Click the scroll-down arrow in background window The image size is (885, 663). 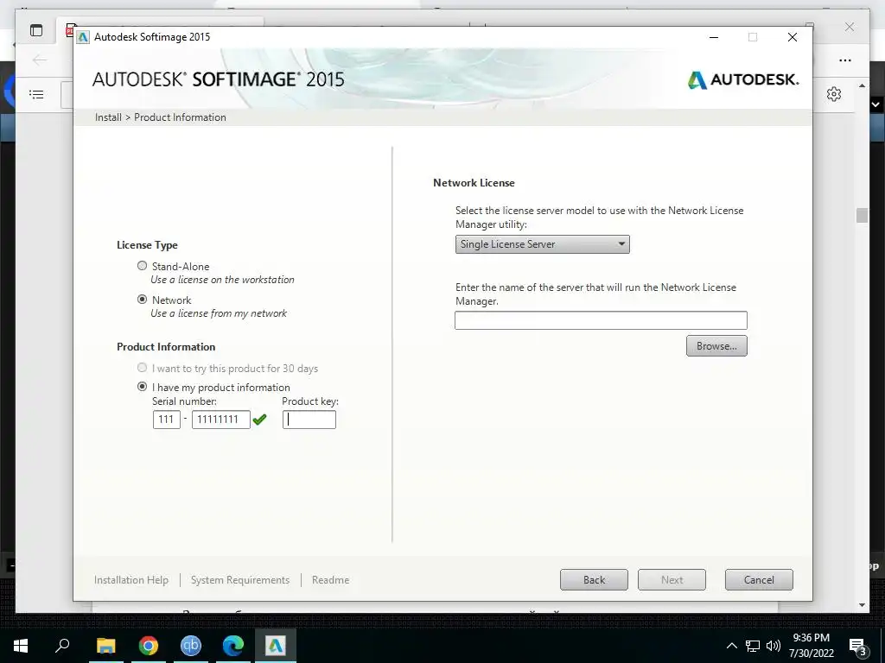tap(862, 605)
